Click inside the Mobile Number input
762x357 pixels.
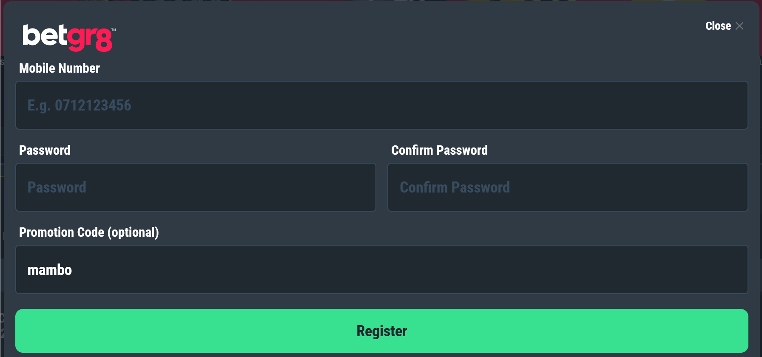(x=381, y=105)
